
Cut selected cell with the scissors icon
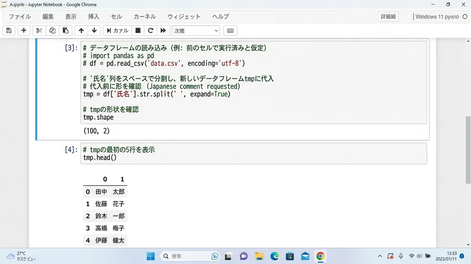(x=39, y=31)
